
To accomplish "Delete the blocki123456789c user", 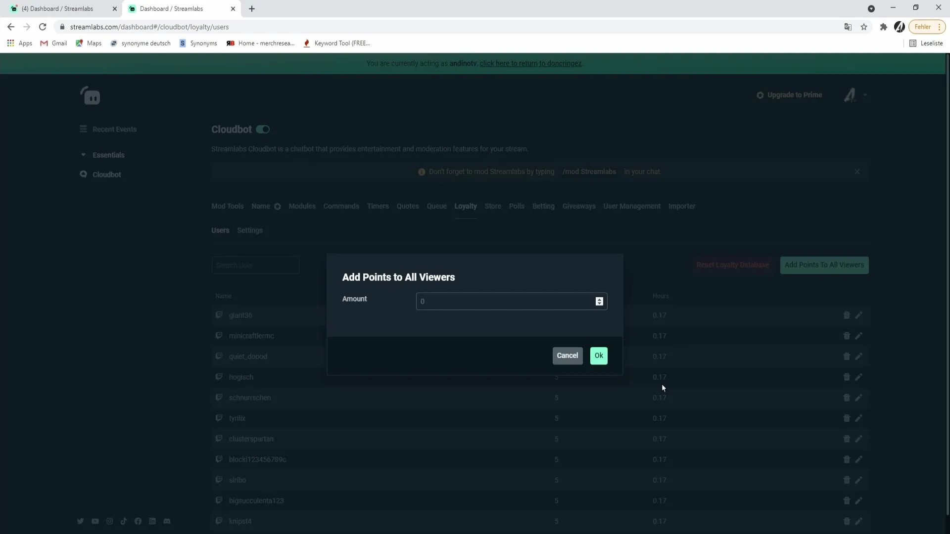I will [x=847, y=459].
